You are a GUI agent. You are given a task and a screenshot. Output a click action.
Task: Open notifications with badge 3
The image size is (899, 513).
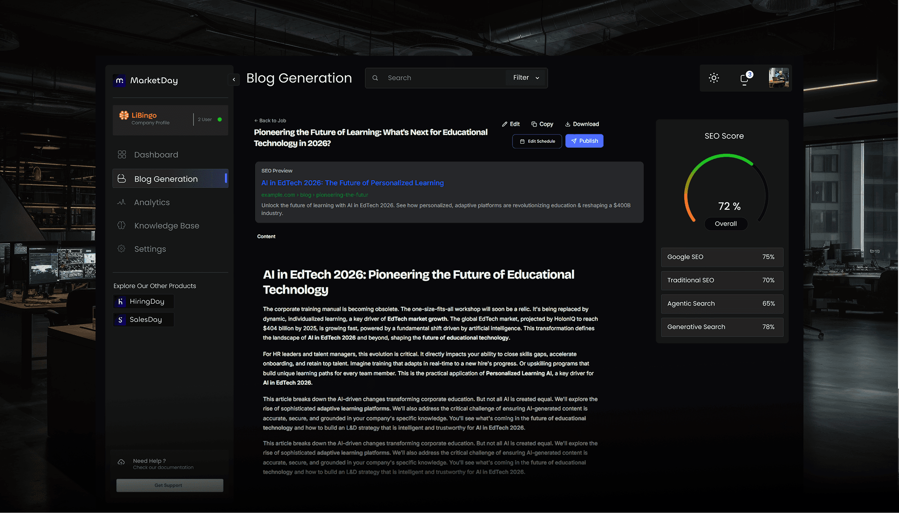pos(746,78)
